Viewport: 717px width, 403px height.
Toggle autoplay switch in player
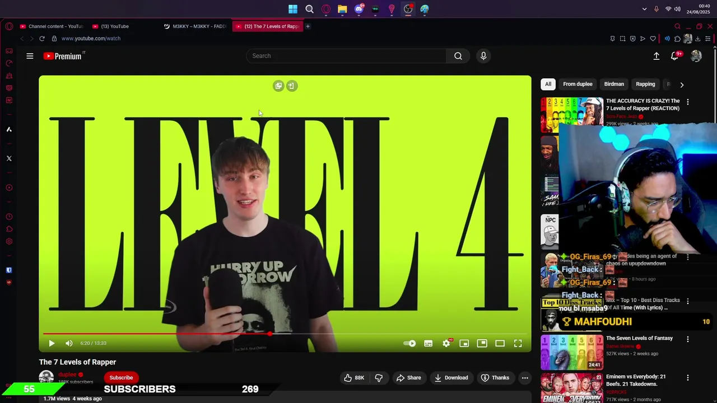410,343
